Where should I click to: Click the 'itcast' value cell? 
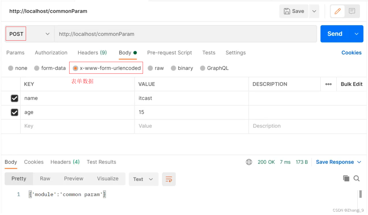[x=192, y=98]
